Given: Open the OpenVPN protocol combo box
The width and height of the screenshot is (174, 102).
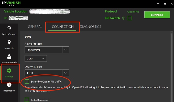Looking at the screenshot, I should [47, 50].
